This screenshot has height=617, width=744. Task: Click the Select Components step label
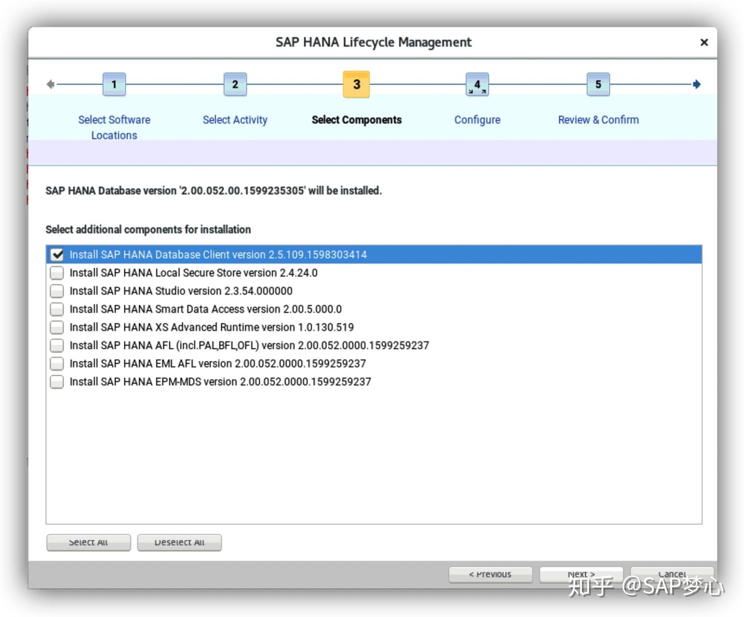[356, 120]
